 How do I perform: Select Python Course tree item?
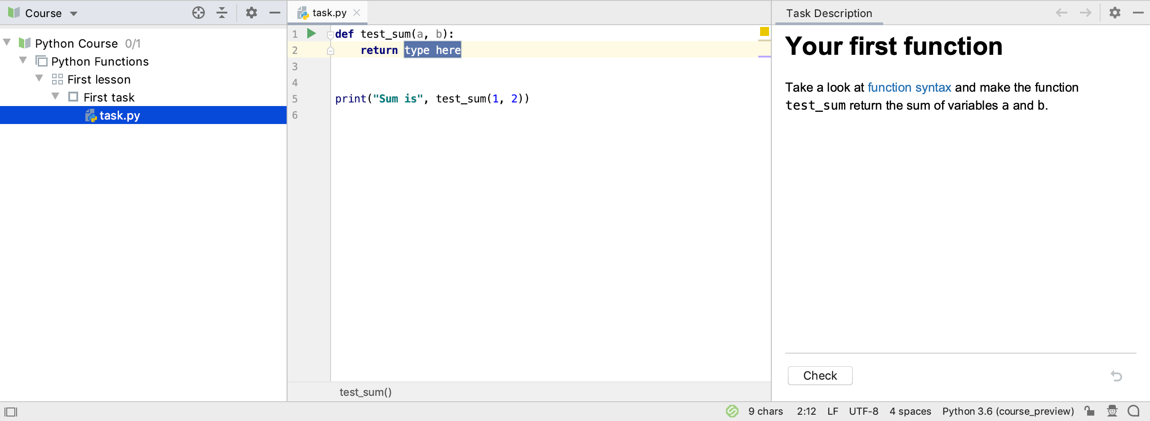coord(76,44)
